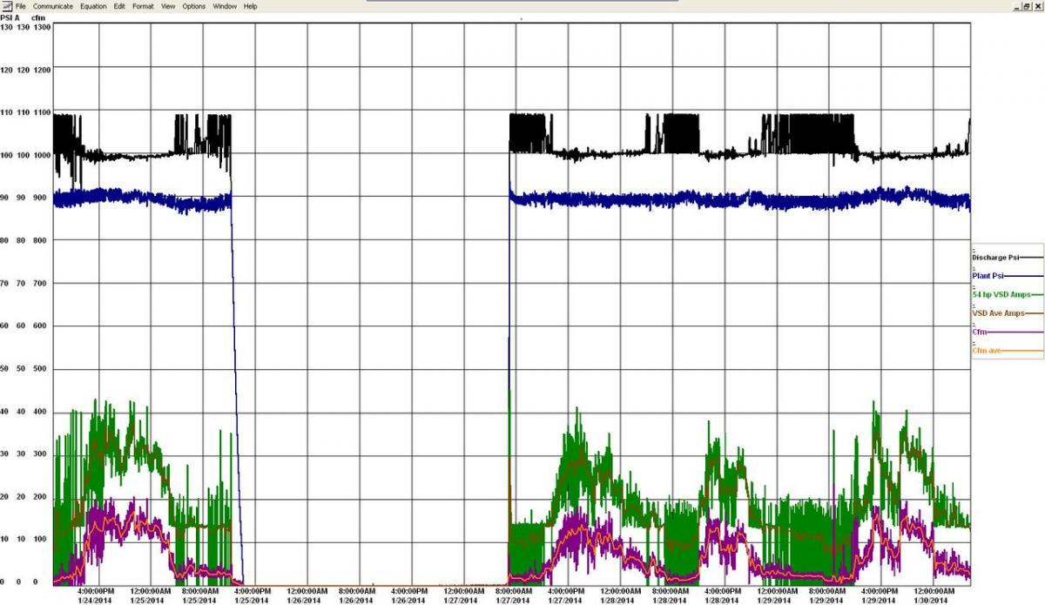Open the Edit menu

point(119,6)
